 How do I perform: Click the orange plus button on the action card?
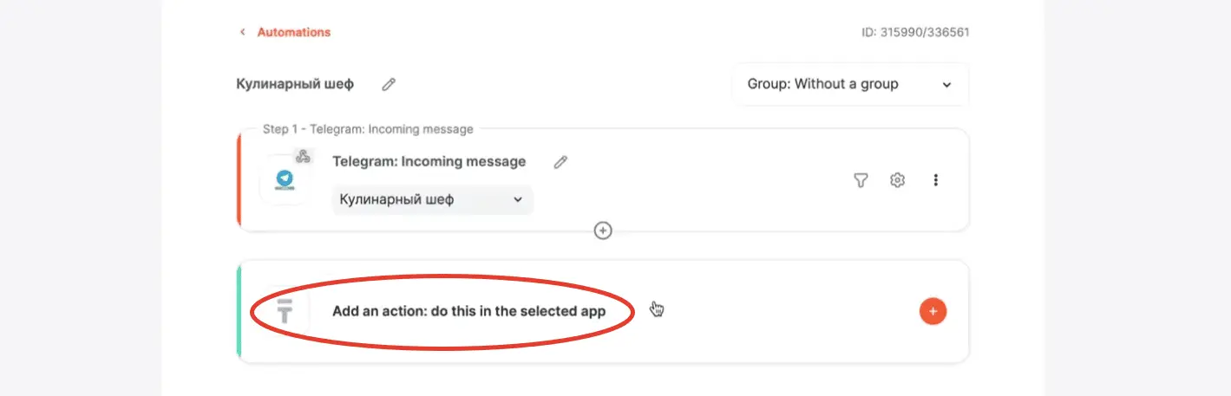933,311
